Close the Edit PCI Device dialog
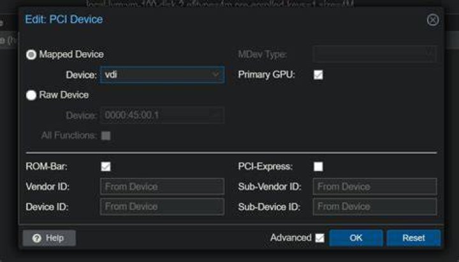 click(432, 20)
